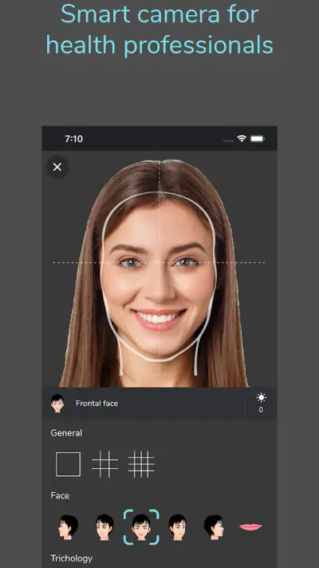Choose the highlighted frontal face pose

141,527
